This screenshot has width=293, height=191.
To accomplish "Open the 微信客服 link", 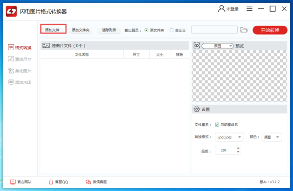I will click(96, 182).
